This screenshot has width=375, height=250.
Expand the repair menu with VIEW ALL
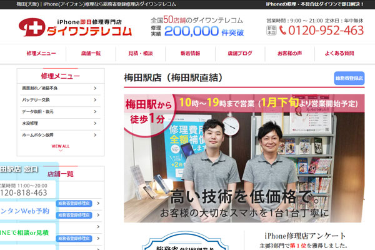(x=61, y=146)
